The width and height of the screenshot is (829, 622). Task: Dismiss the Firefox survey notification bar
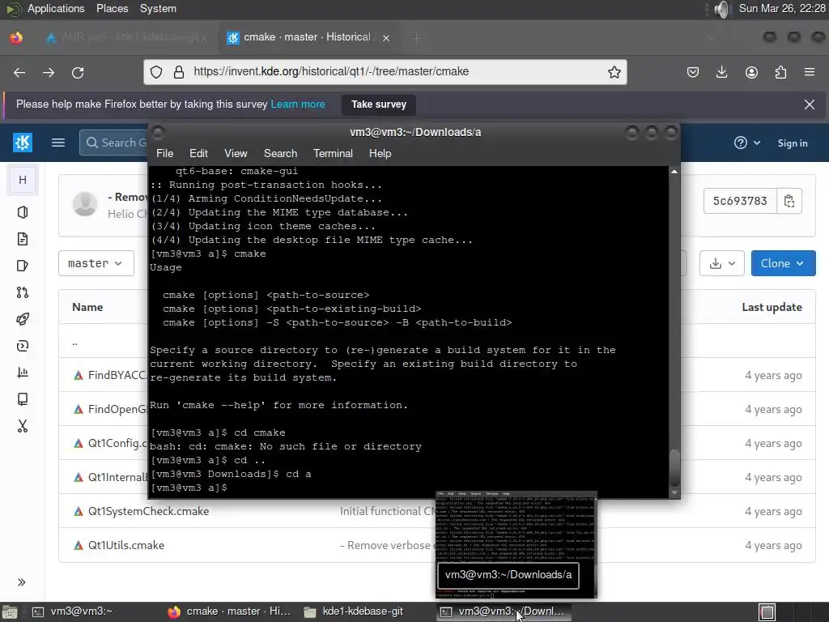[809, 104]
